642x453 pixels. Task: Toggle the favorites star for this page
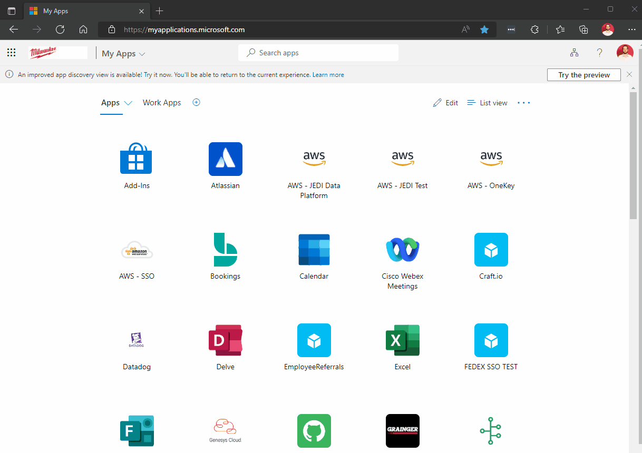point(484,29)
